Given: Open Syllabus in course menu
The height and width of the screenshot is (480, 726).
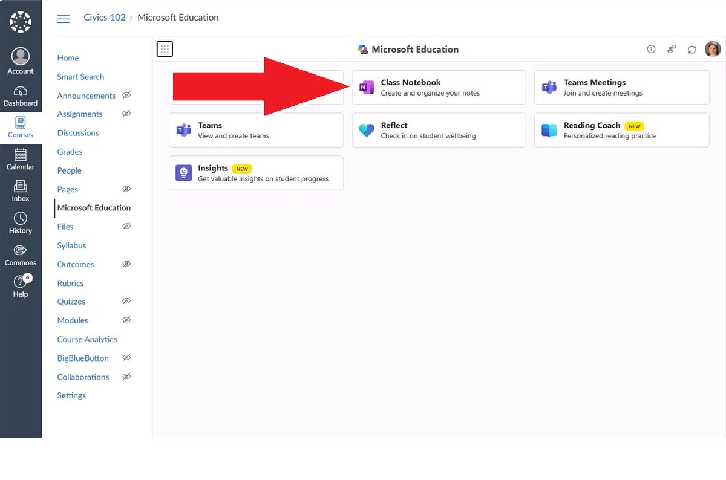Looking at the screenshot, I should pyautogui.click(x=71, y=245).
